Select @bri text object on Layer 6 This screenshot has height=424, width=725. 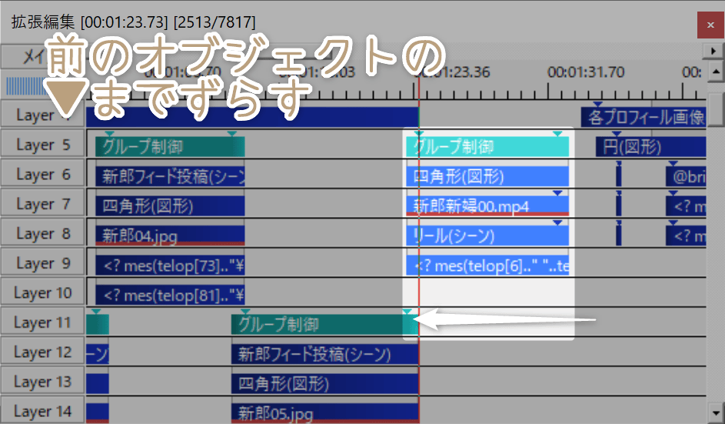(686, 176)
